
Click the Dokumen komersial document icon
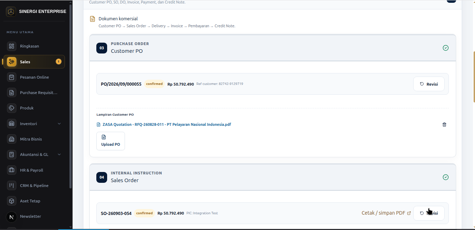pos(92,19)
